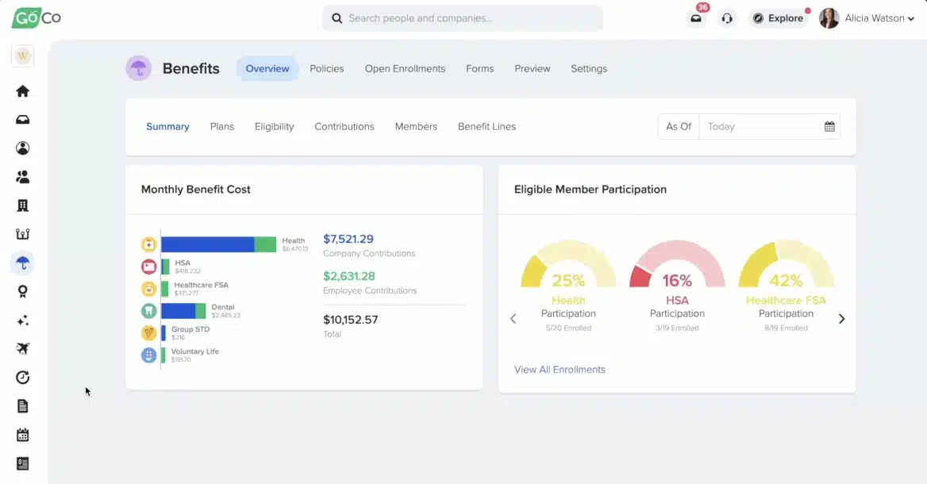Open the team people sidebar icon
Screen dimensions: 927x484
click(22, 177)
